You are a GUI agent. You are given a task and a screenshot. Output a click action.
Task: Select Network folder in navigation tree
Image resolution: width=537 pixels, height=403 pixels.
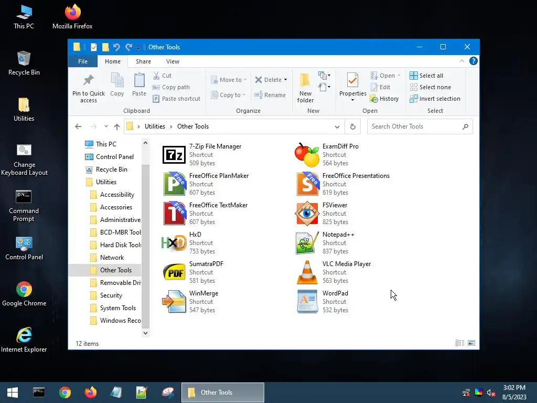tap(112, 258)
